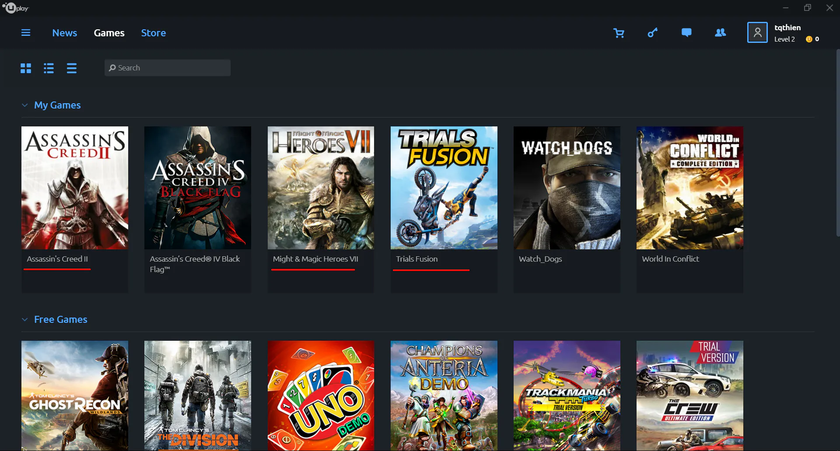Open Champions of Anteria Demo tile

(x=444, y=396)
